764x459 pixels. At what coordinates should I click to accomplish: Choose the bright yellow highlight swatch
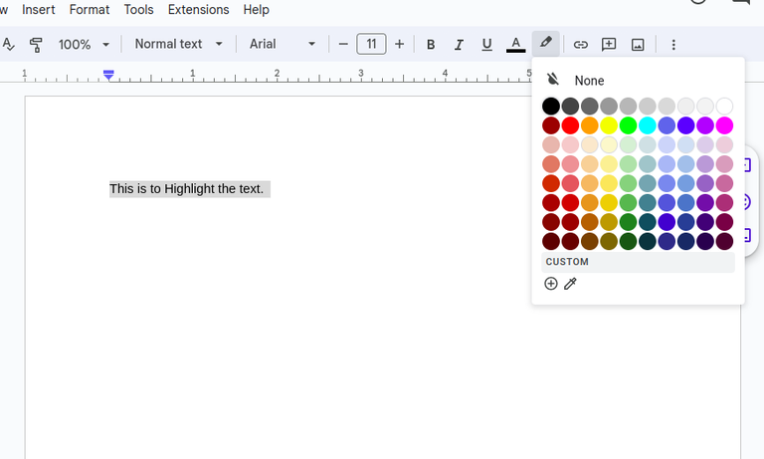pos(609,125)
